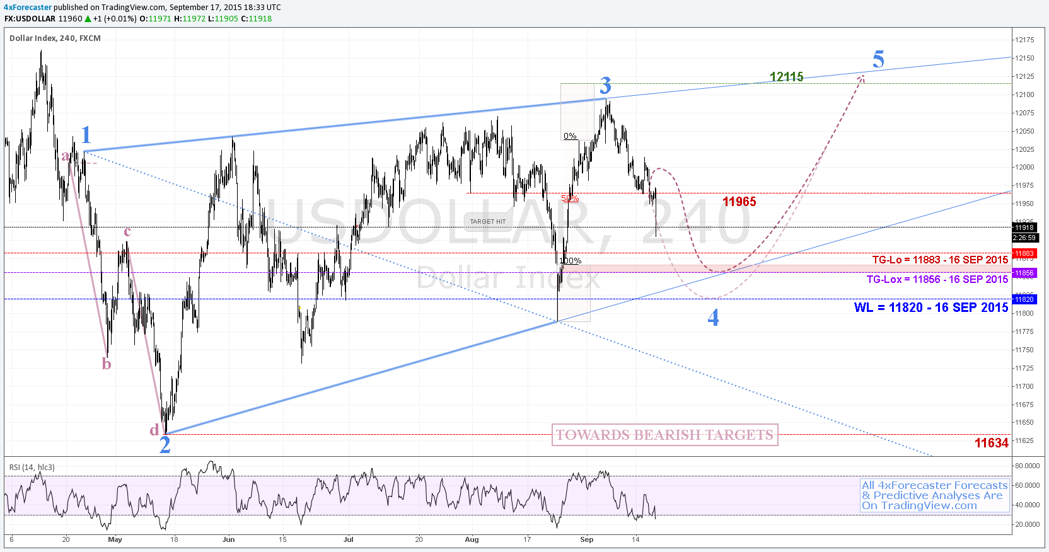Click the 12150 price scale value
The height and width of the screenshot is (552, 1049).
point(1024,58)
